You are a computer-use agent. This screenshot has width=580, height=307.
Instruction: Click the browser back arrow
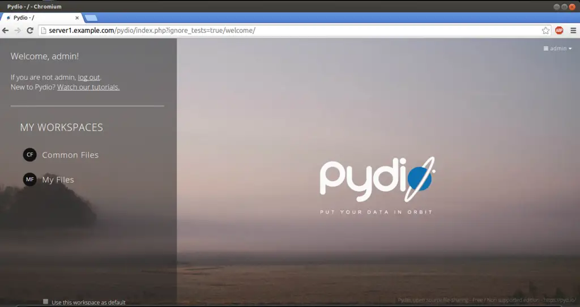5,31
